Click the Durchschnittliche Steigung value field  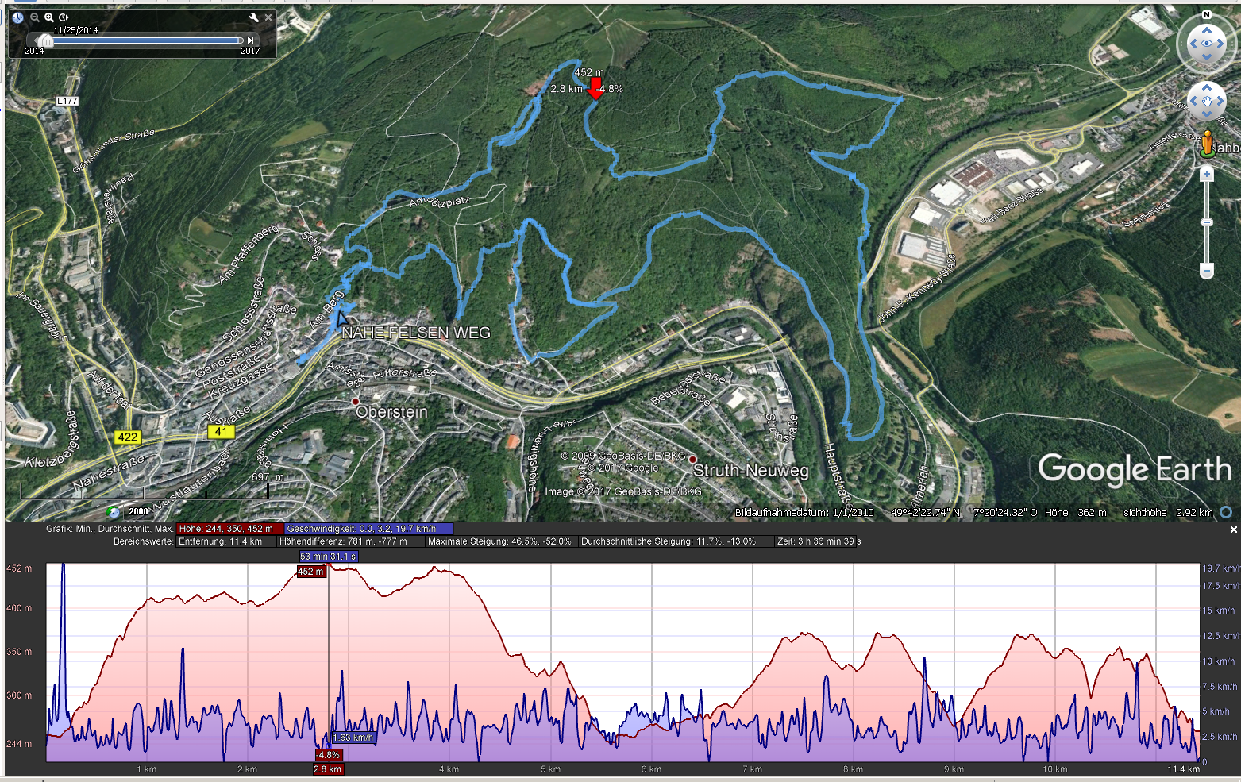[x=676, y=541]
